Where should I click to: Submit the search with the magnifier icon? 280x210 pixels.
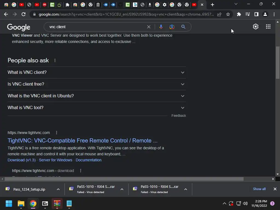coord(183,27)
